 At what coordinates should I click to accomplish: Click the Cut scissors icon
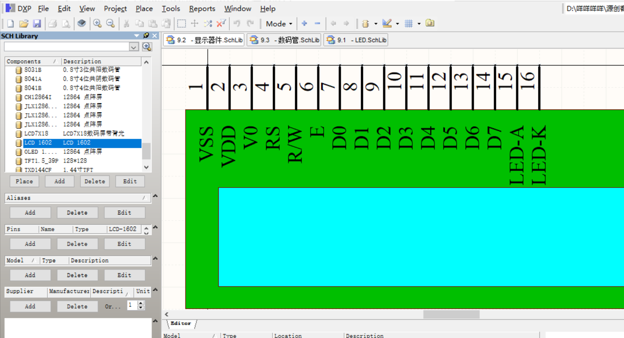click(x=127, y=23)
